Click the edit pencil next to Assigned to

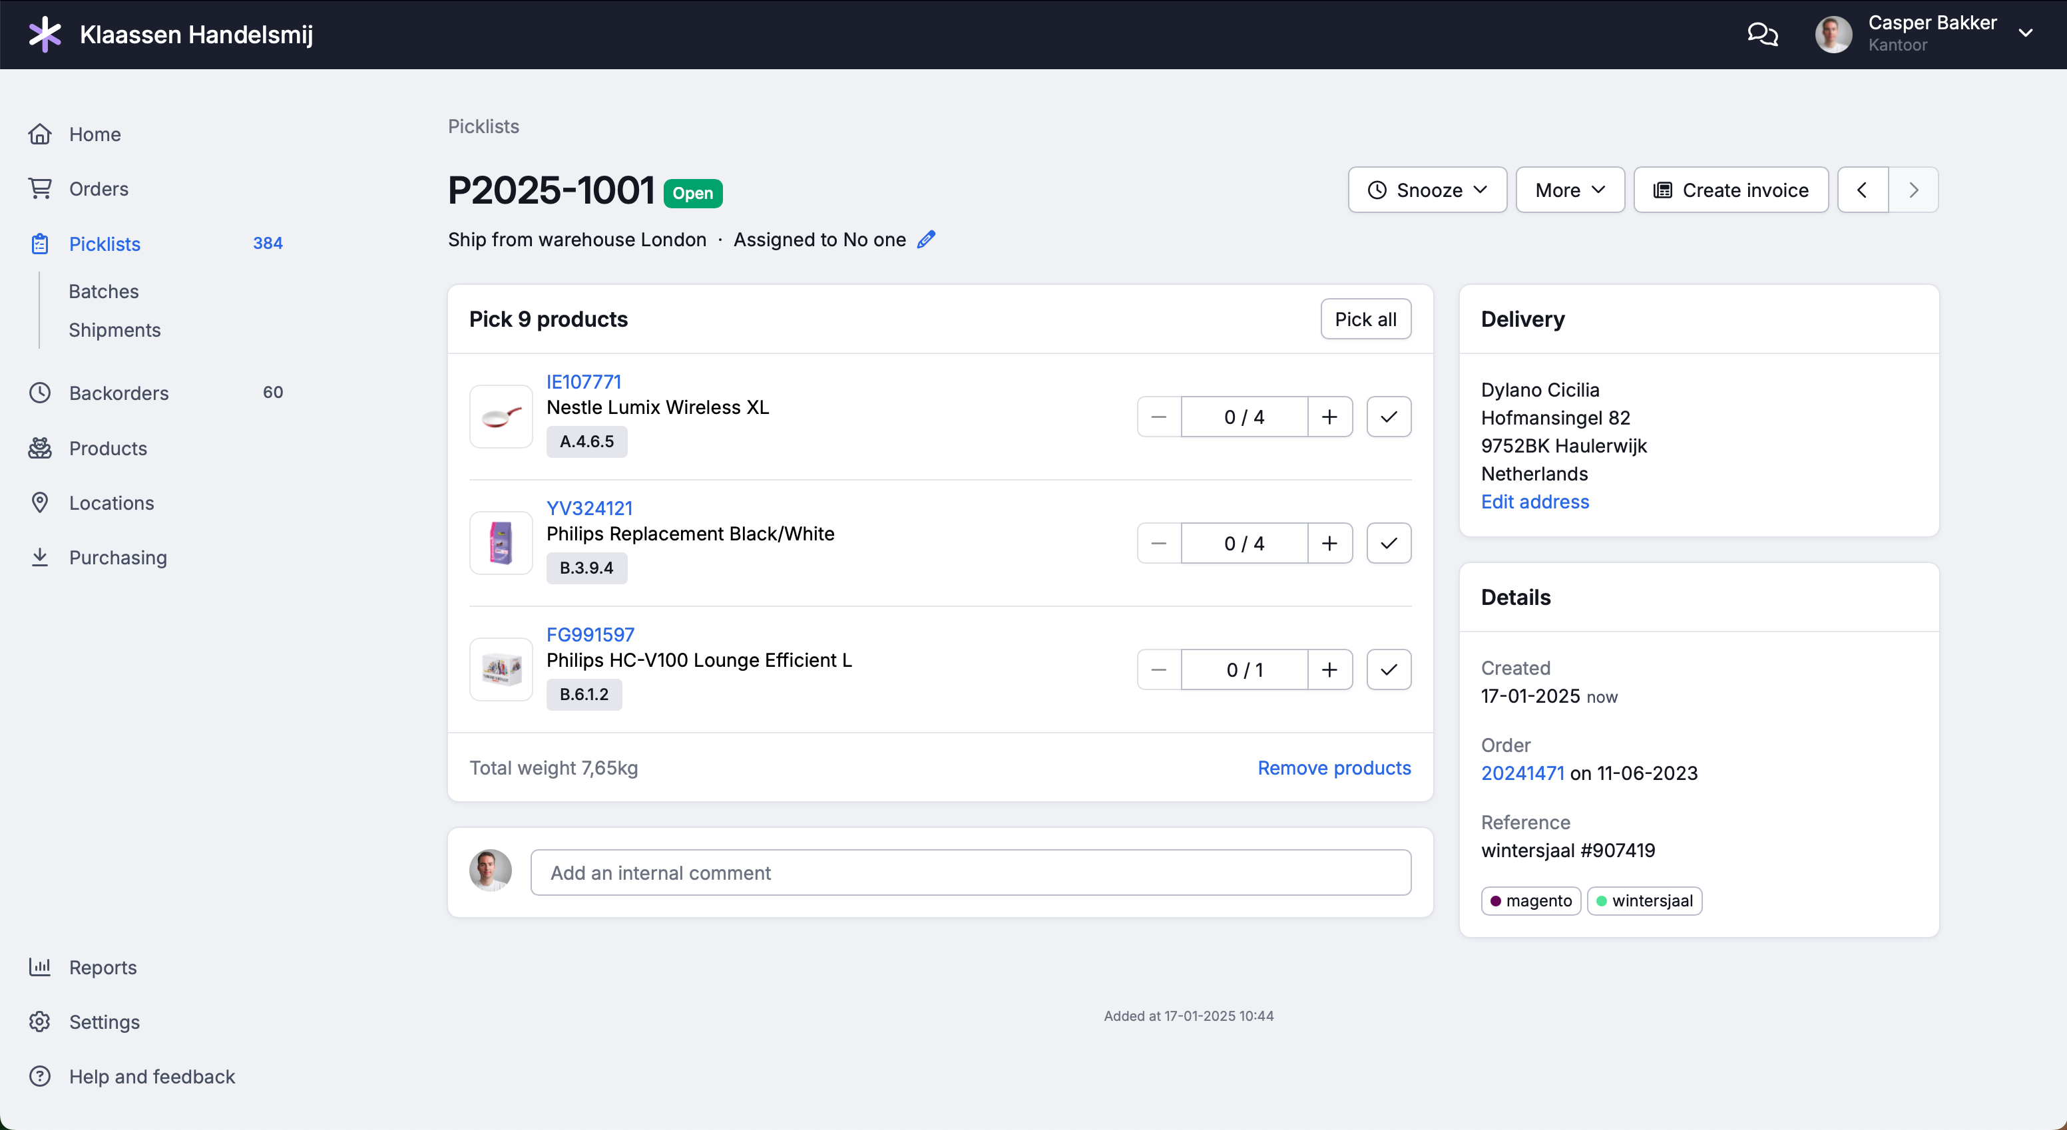click(926, 239)
